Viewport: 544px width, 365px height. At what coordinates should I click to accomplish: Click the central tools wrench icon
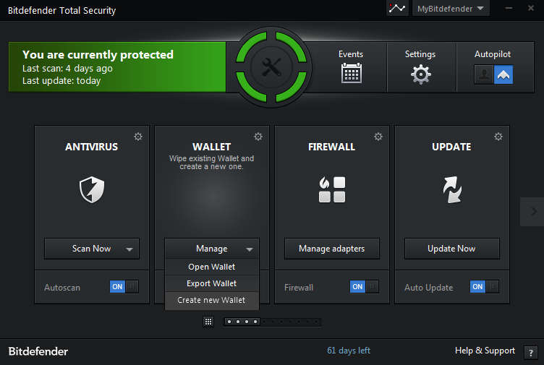(271, 67)
